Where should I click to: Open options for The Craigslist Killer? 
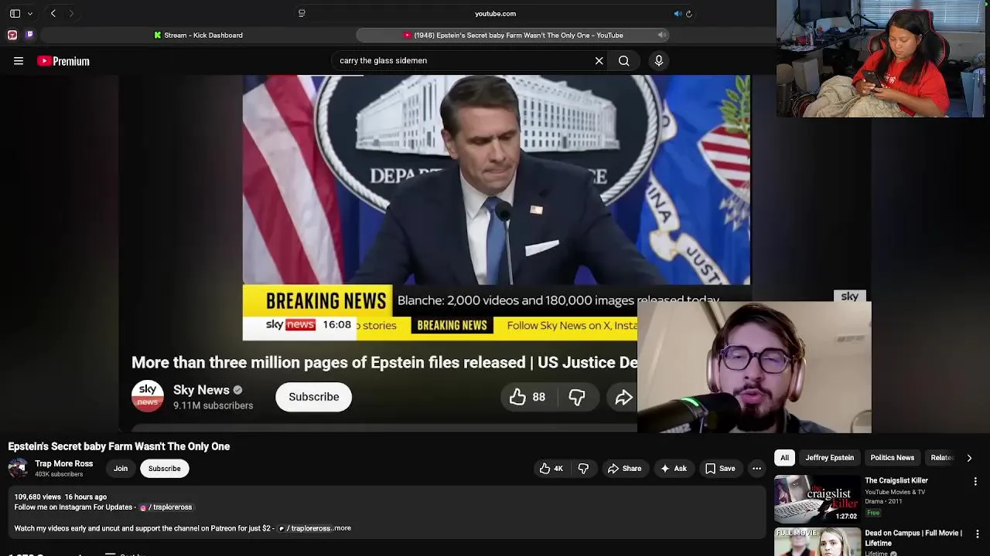(x=975, y=481)
